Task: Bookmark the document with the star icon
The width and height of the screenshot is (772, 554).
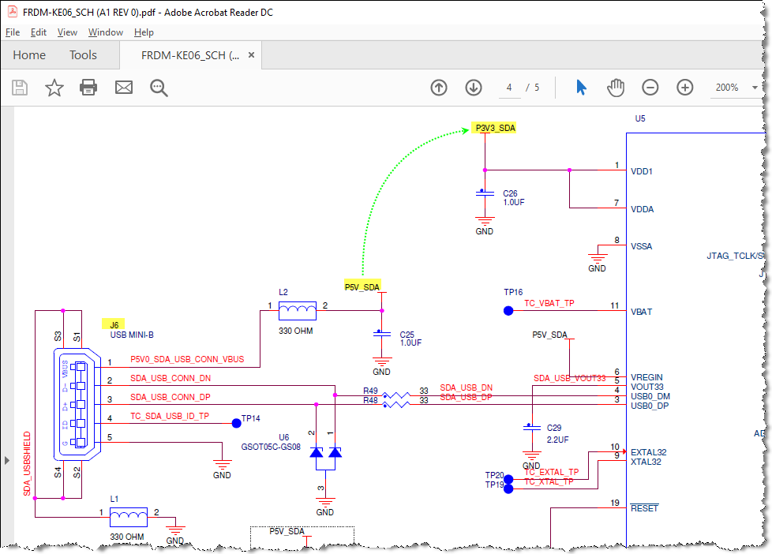Action: point(54,88)
